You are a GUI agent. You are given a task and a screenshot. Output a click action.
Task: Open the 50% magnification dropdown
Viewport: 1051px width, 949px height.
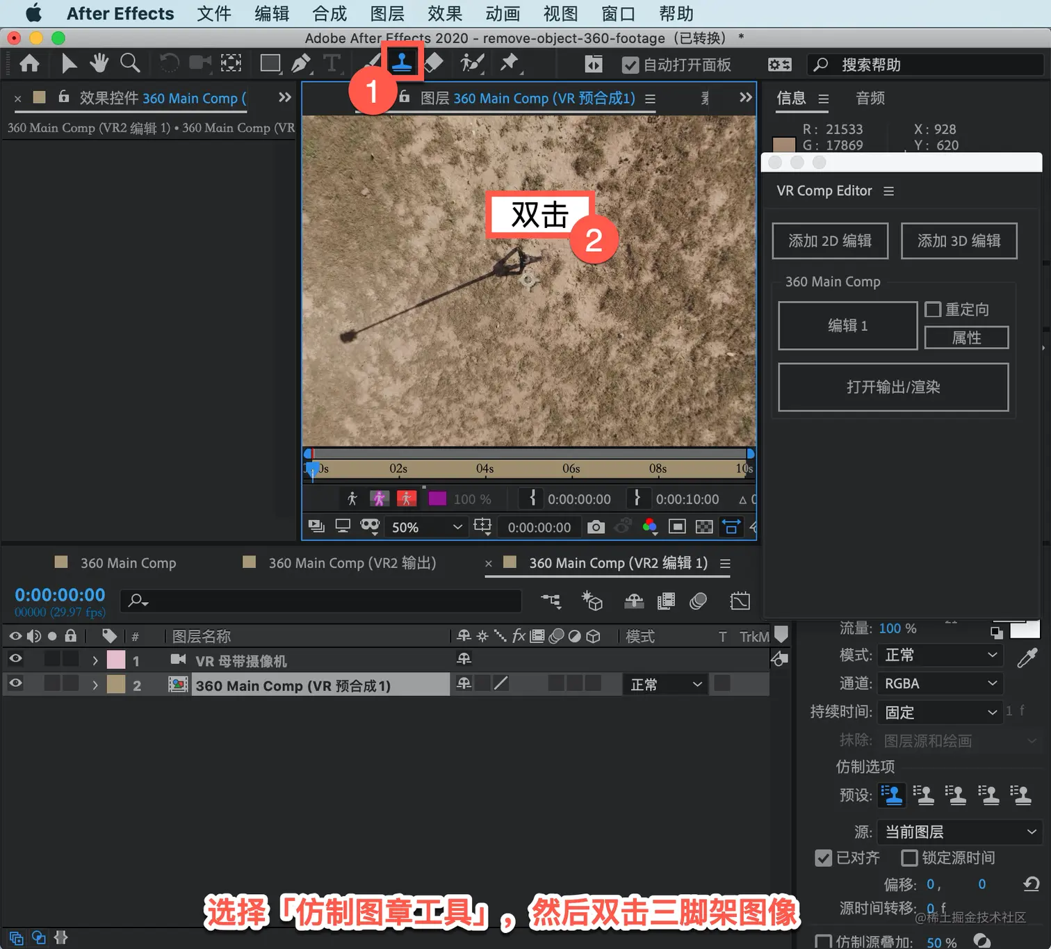pos(426,527)
